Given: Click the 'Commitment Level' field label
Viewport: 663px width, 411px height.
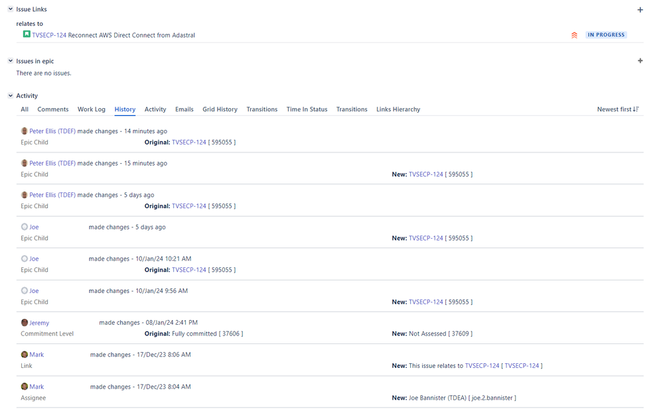Looking at the screenshot, I should [x=47, y=333].
